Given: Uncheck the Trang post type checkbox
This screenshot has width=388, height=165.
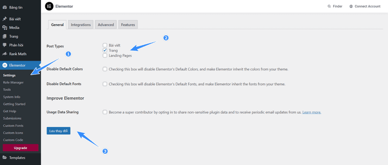Looking at the screenshot, I should [105, 50].
